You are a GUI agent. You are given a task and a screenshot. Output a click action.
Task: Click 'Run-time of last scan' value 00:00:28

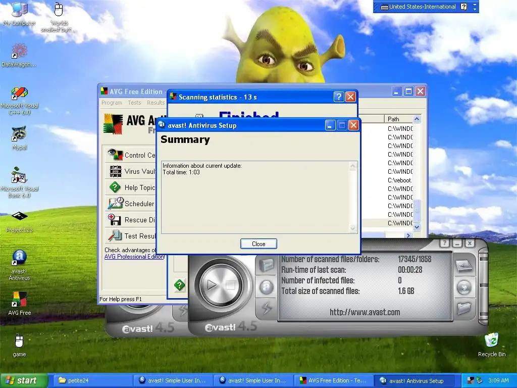(410, 270)
